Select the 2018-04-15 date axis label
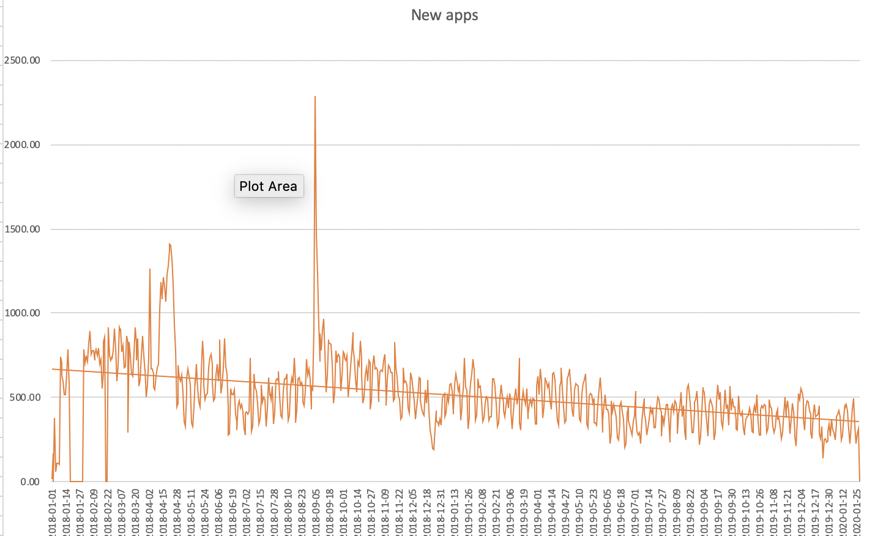Image resolution: width=886 pixels, height=536 pixels. 164,512
